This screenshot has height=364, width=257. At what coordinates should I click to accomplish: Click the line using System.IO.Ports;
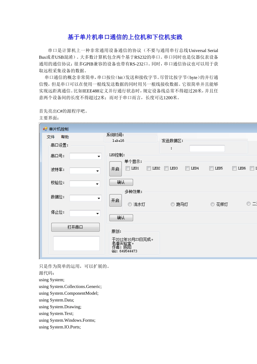click(x=60, y=327)
